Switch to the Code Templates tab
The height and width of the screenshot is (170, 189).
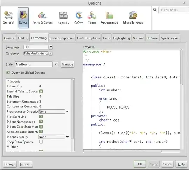(x=88, y=38)
